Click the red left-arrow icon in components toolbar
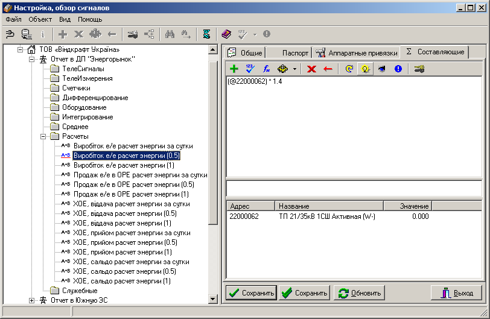Screen dimensions: 490x319 pos(328,69)
